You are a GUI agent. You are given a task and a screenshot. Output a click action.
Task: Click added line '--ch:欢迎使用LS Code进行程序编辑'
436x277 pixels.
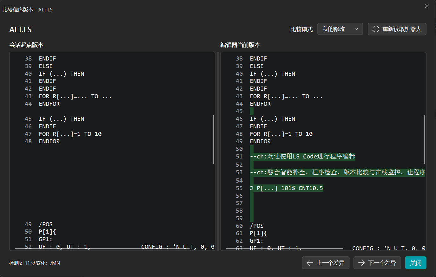click(x=303, y=157)
